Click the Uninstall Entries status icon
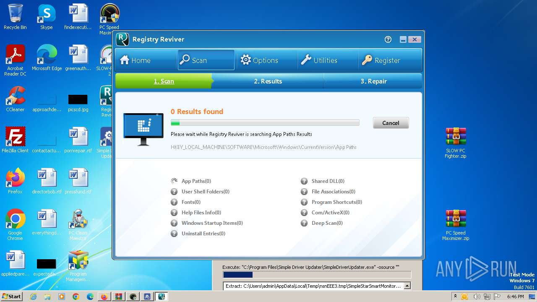This screenshot has width=537, height=302. click(x=174, y=234)
